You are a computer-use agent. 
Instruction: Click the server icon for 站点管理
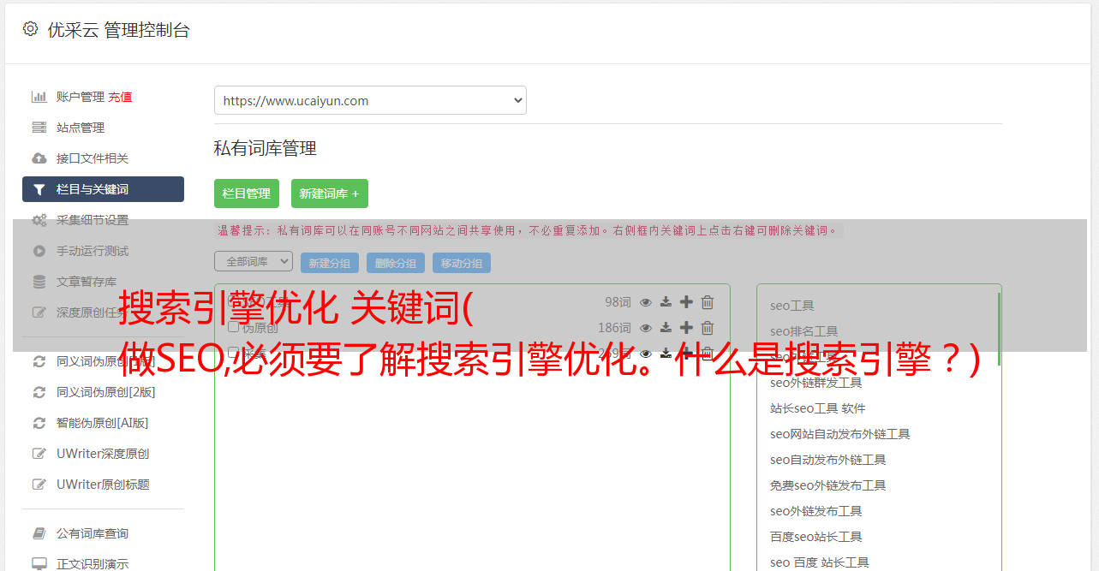pyautogui.click(x=39, y=128)
